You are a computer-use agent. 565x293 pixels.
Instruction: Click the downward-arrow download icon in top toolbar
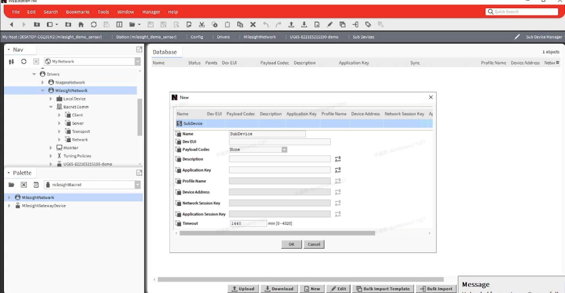[x=304, y=24]
